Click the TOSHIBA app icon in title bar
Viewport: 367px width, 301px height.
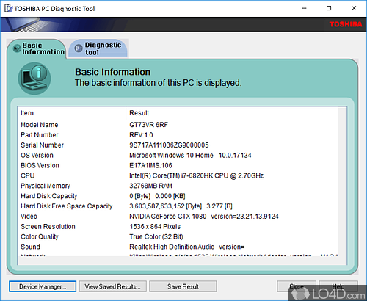pos(8,9)
